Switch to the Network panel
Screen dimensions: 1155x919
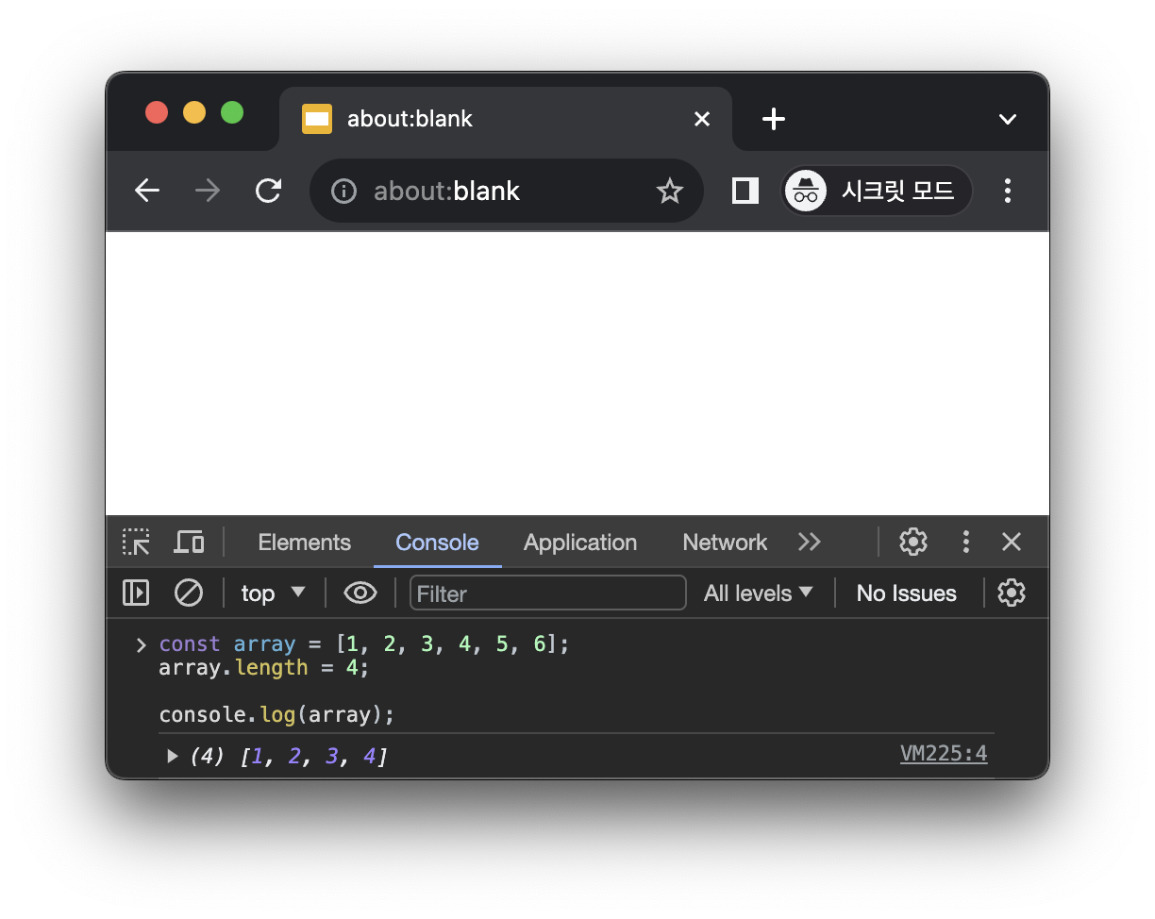point(725,543)
